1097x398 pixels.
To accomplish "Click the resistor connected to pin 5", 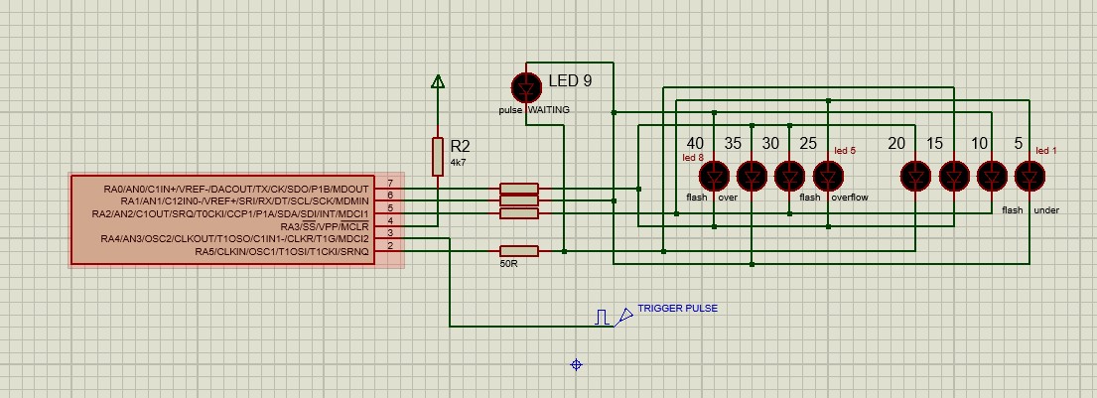I will coord(518,213).
